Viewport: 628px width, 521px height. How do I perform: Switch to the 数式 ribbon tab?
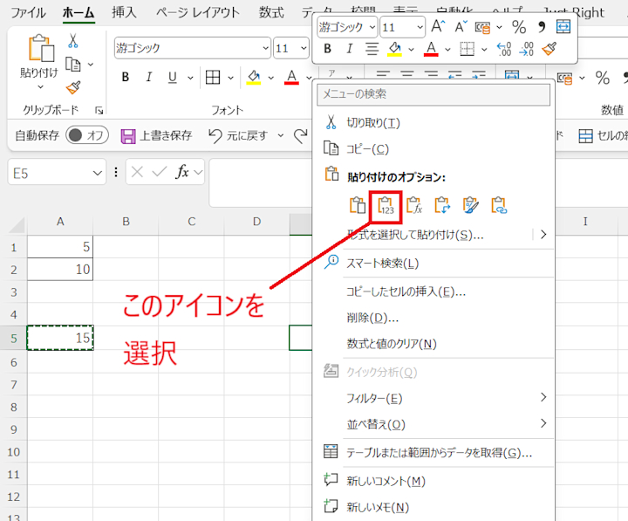270,12
